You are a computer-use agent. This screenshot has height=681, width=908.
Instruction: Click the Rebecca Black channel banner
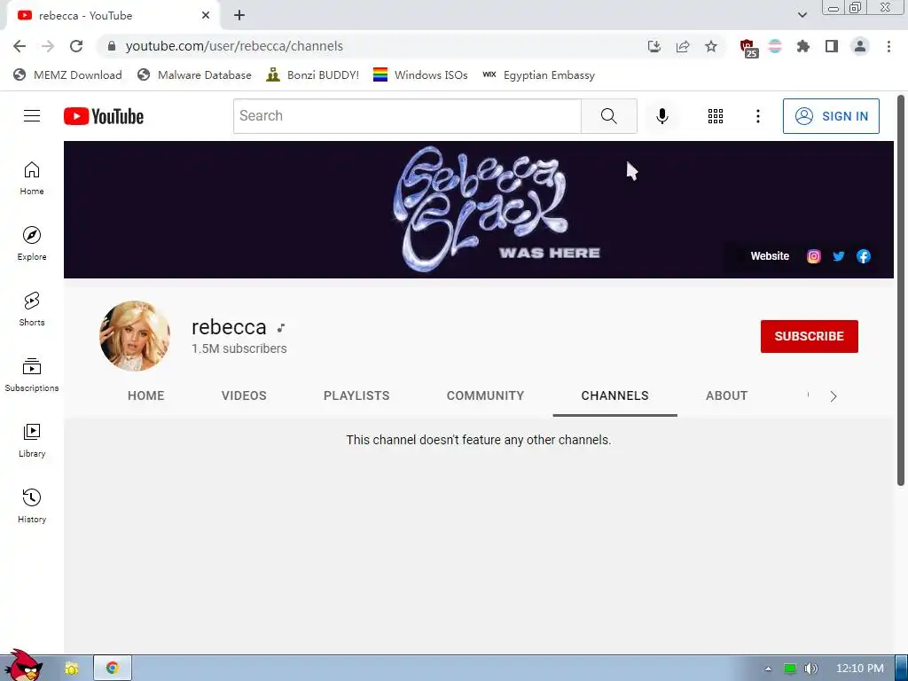[478, 209]
